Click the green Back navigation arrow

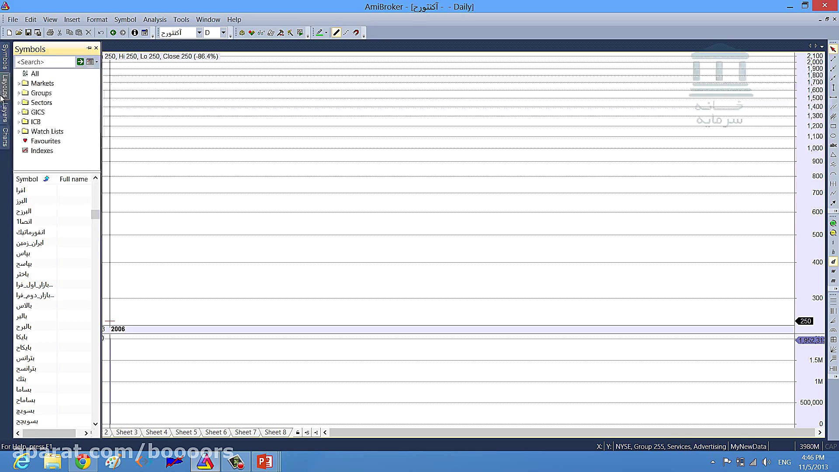click(113, 33)
